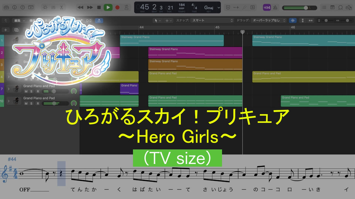Expand track 7 disclosure chevron
The width and height of the screenshot is (355, 199).
[x=9, y=89]
